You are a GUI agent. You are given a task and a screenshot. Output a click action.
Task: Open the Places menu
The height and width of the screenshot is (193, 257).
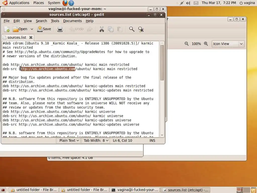[38, 3]
